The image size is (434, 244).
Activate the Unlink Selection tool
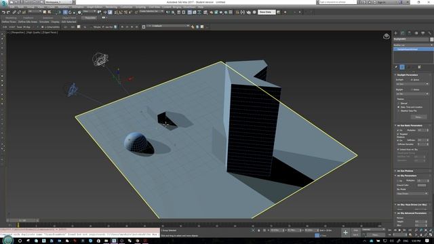[19, 12]
